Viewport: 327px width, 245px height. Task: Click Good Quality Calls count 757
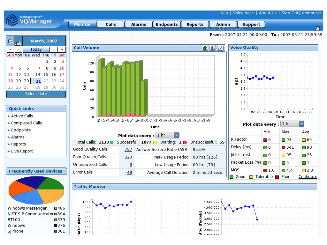click(x=128, y=150)
